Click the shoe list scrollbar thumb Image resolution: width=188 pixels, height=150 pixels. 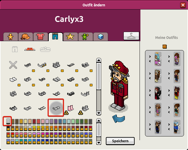click(99, 76)
